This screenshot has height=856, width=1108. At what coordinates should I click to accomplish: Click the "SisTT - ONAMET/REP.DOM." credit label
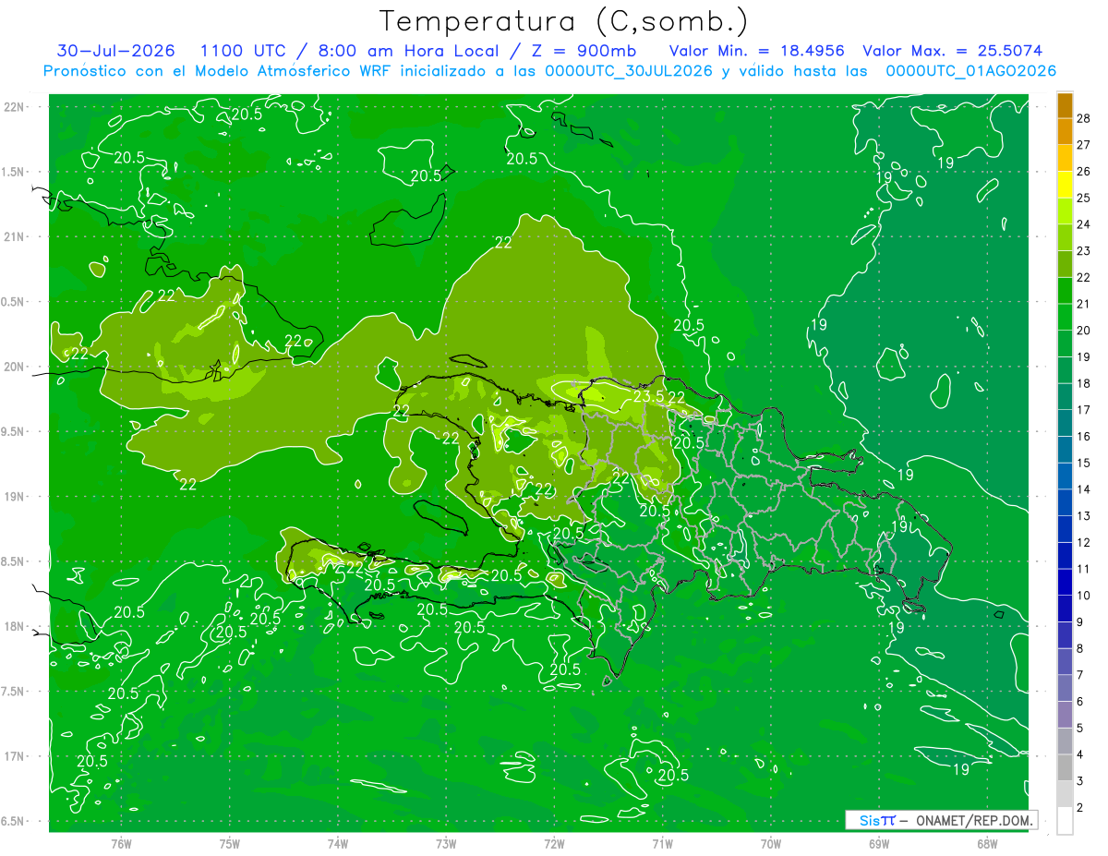942,820
